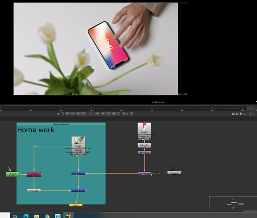Select the yellow Write1 node
Screen dimensions: 257x218
pos(76,205)
